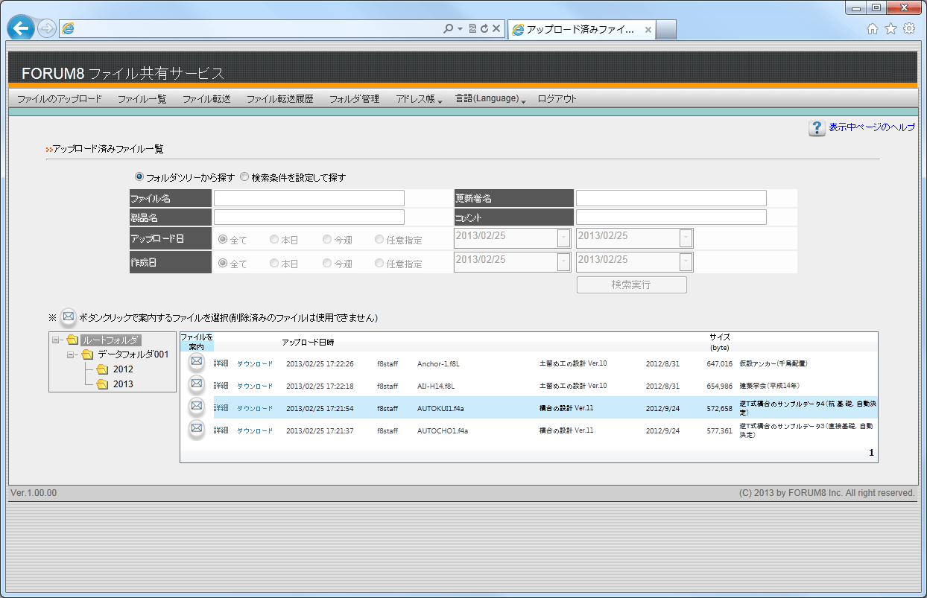Click the mail icon for AIJ-H14.f8L

[x=196, y=384]
